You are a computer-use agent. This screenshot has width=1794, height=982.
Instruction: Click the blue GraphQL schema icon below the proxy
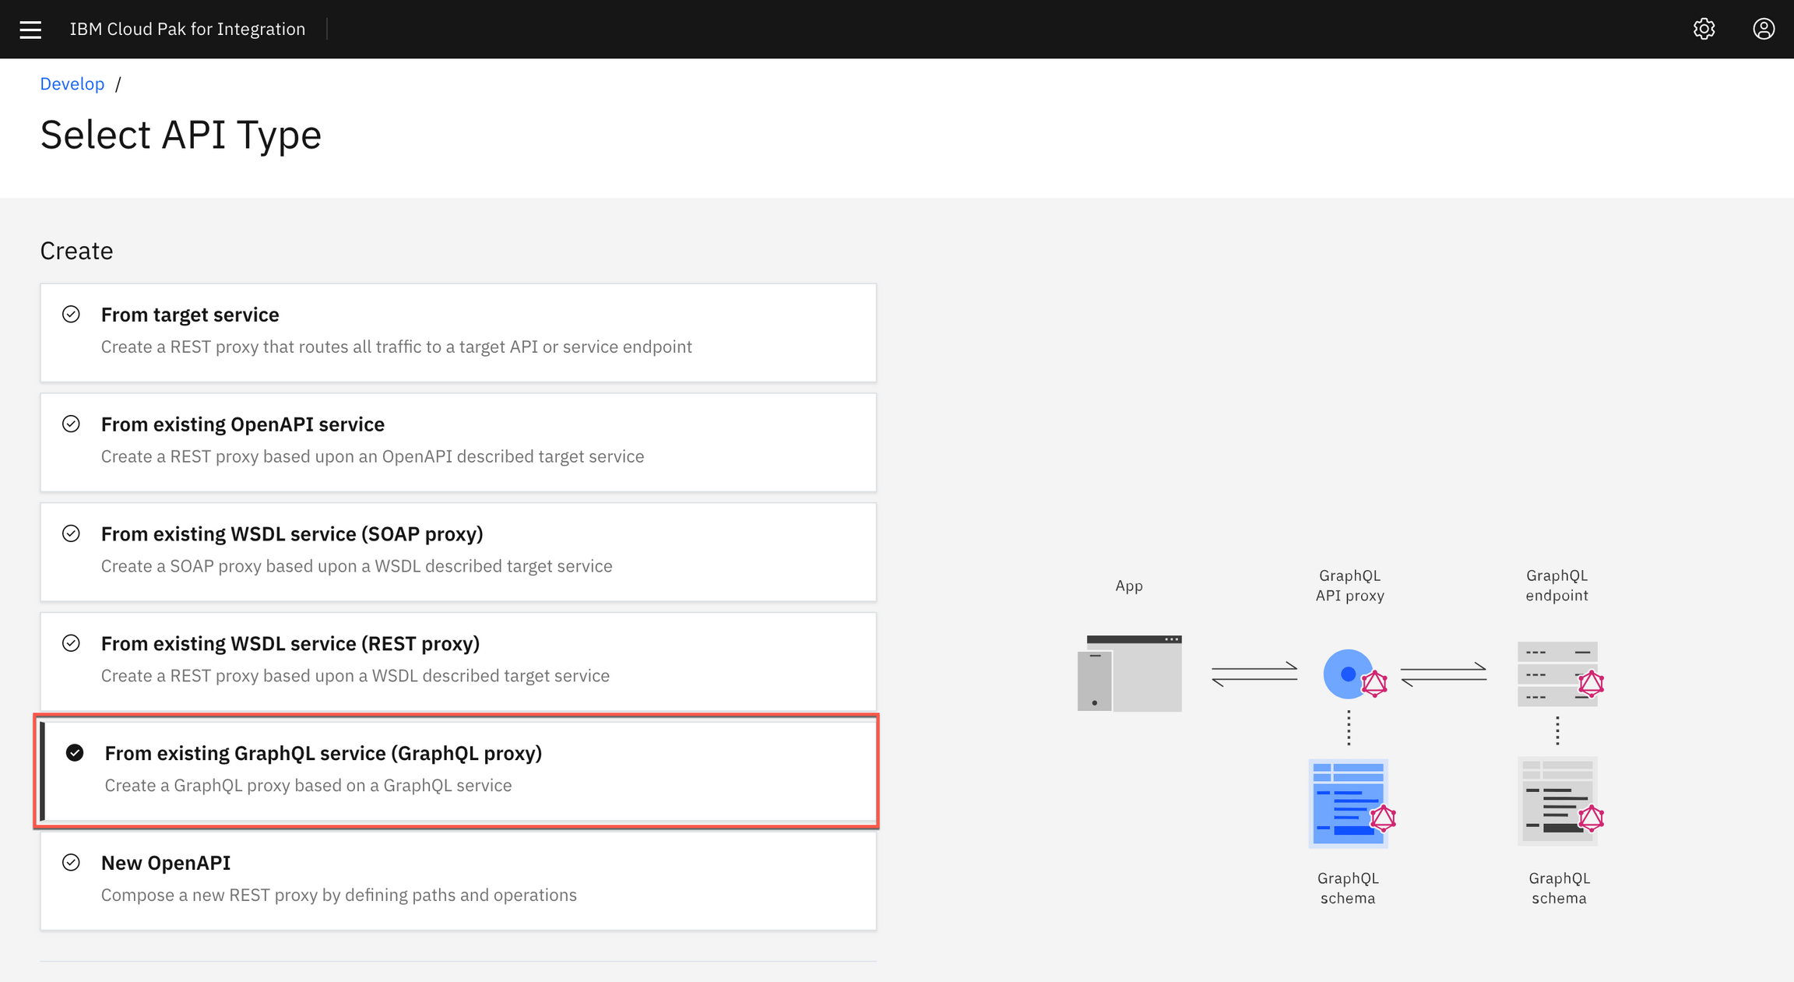tap(1349, 801)
